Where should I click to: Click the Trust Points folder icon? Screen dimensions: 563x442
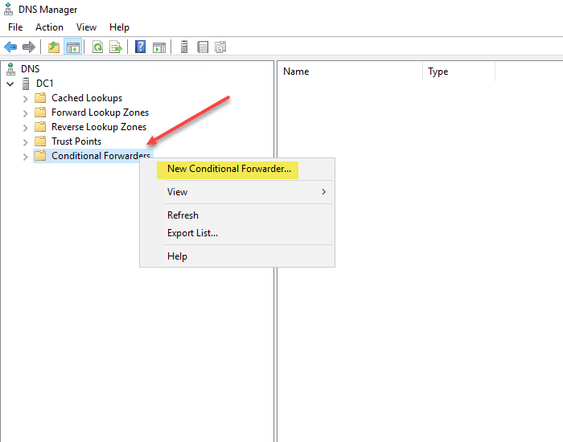(40, 141)
